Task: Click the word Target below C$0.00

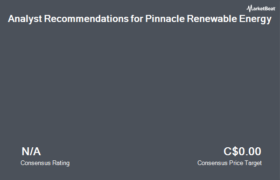Action: pyautogui.click(x=253, y=163)
